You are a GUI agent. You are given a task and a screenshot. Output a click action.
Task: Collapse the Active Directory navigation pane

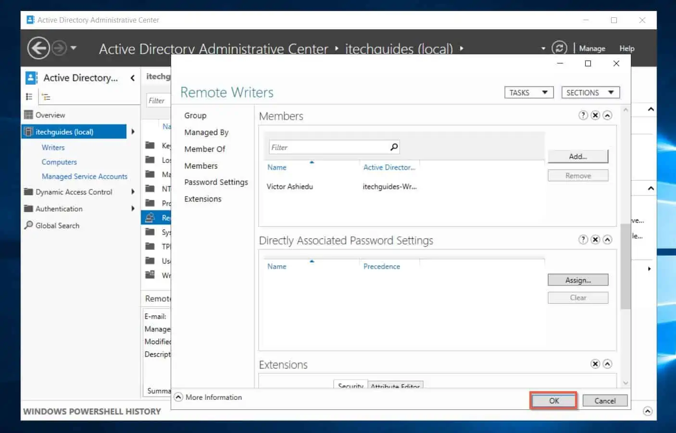click(x=132, y=78)
